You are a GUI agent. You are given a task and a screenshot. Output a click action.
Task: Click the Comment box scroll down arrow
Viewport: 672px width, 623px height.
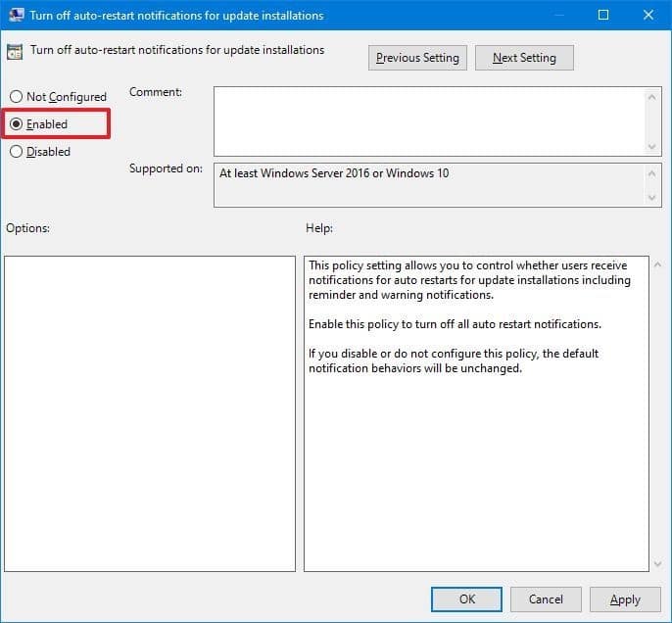(x=651, y=147)
